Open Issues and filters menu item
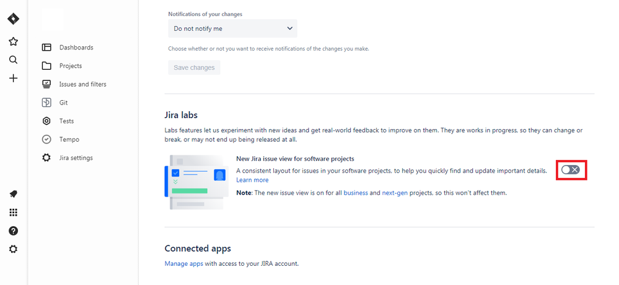The height and width of the screenshot is (285, 619). click(x=82, y=84)
